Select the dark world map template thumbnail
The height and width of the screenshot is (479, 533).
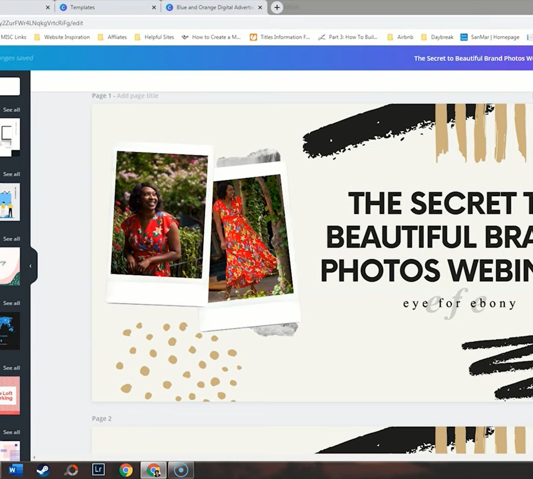(x=10, y=331)
